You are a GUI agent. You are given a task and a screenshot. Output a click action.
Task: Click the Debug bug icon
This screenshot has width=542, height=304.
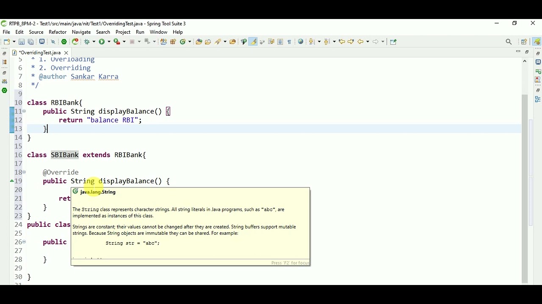point(87,42)
